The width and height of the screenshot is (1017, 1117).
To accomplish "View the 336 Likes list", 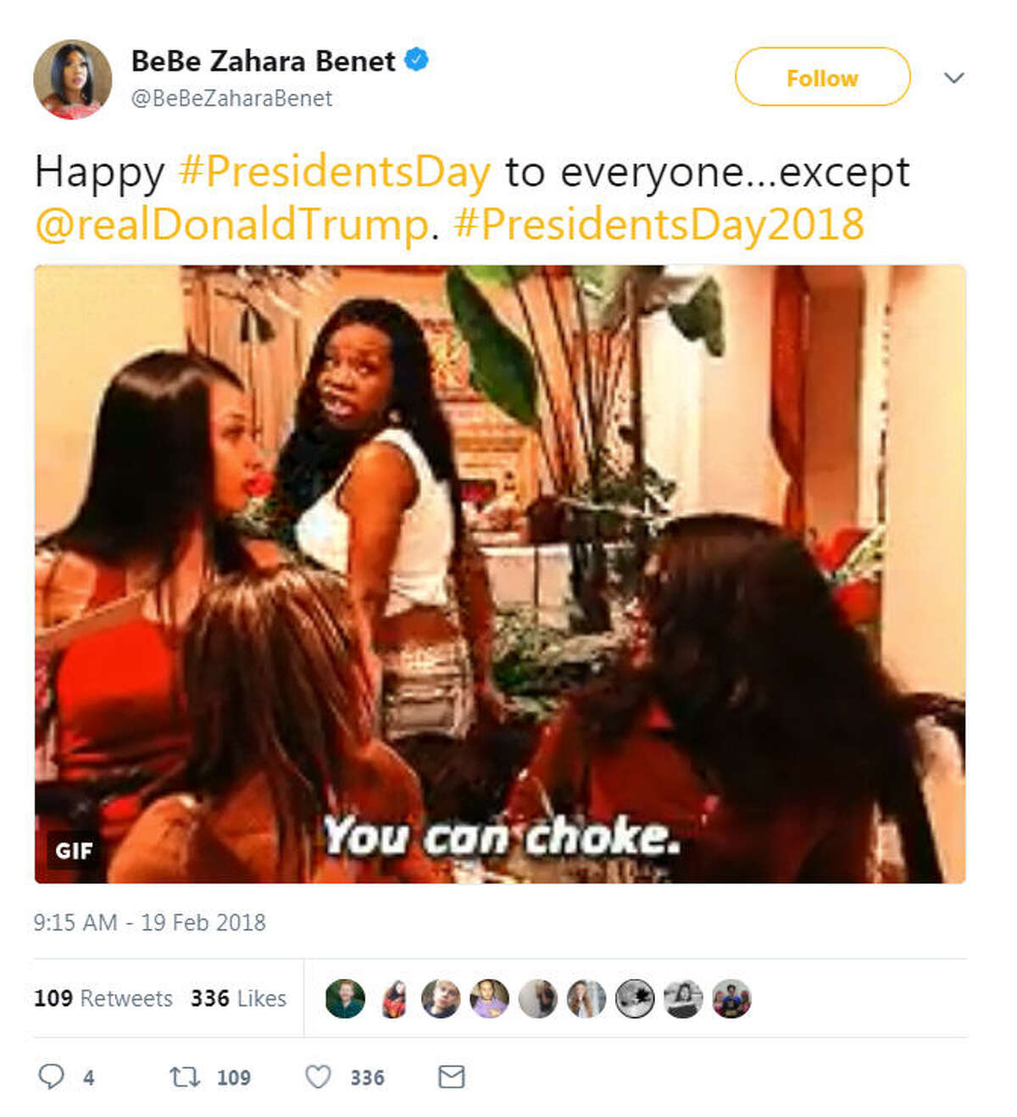I will pos(239,998).
